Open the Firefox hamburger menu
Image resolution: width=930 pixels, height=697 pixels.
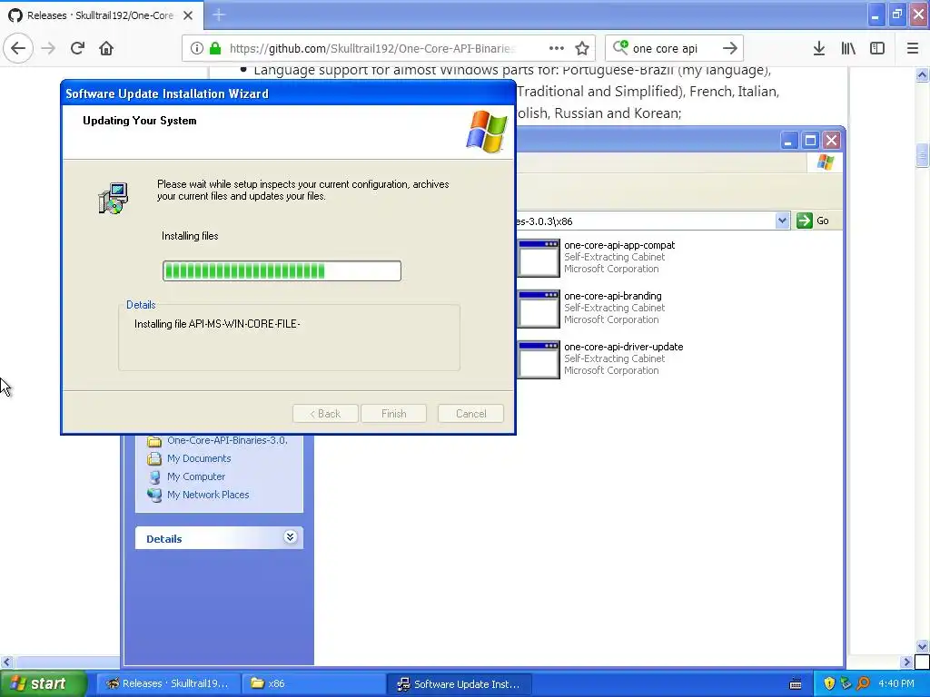913,48
